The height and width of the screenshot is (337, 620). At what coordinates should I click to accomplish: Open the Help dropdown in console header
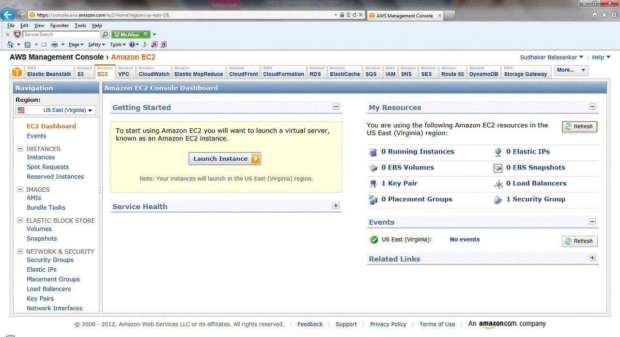[x=601, y=57]
